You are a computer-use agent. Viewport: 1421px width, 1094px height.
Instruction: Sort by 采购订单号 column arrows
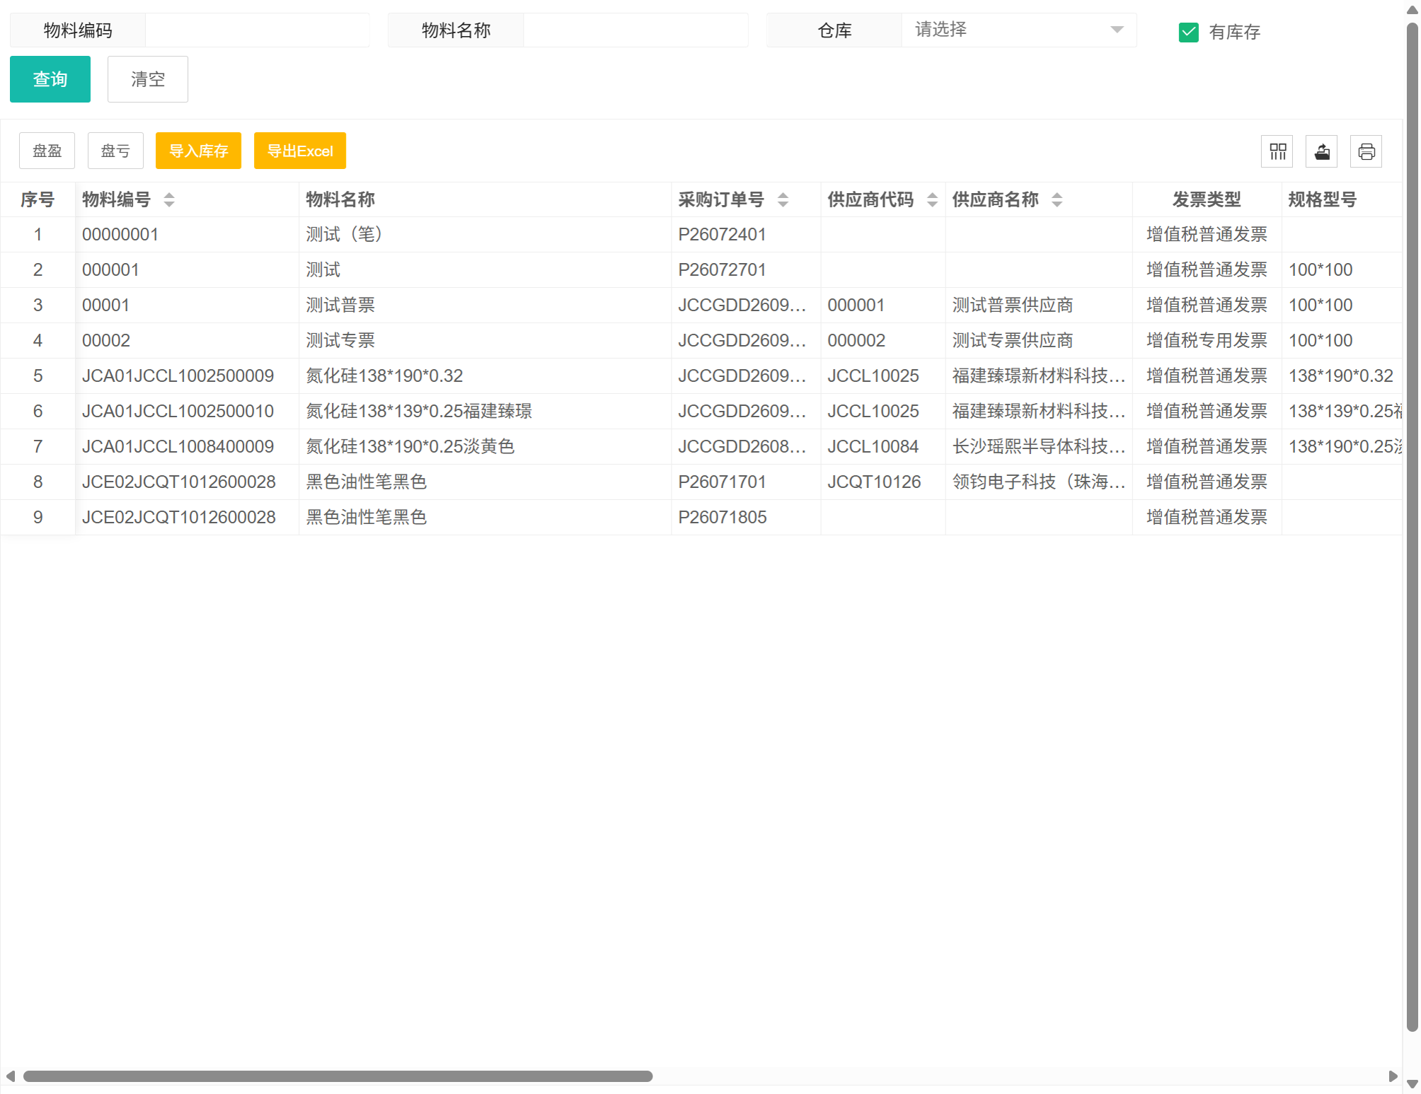(783, 200)
